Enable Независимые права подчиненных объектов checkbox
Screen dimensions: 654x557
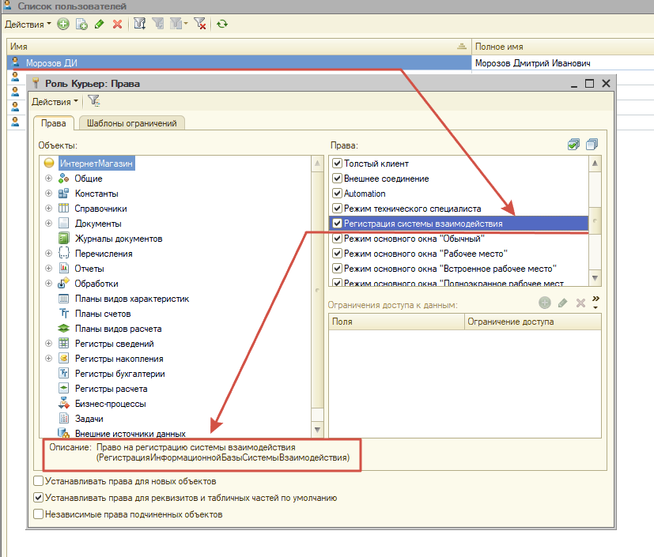point(39,514)
